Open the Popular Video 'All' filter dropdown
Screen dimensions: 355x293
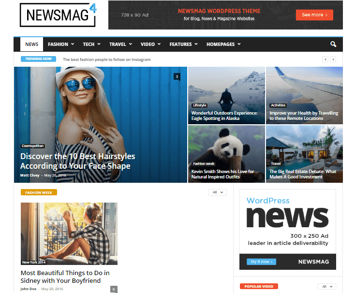coord(326,286)
